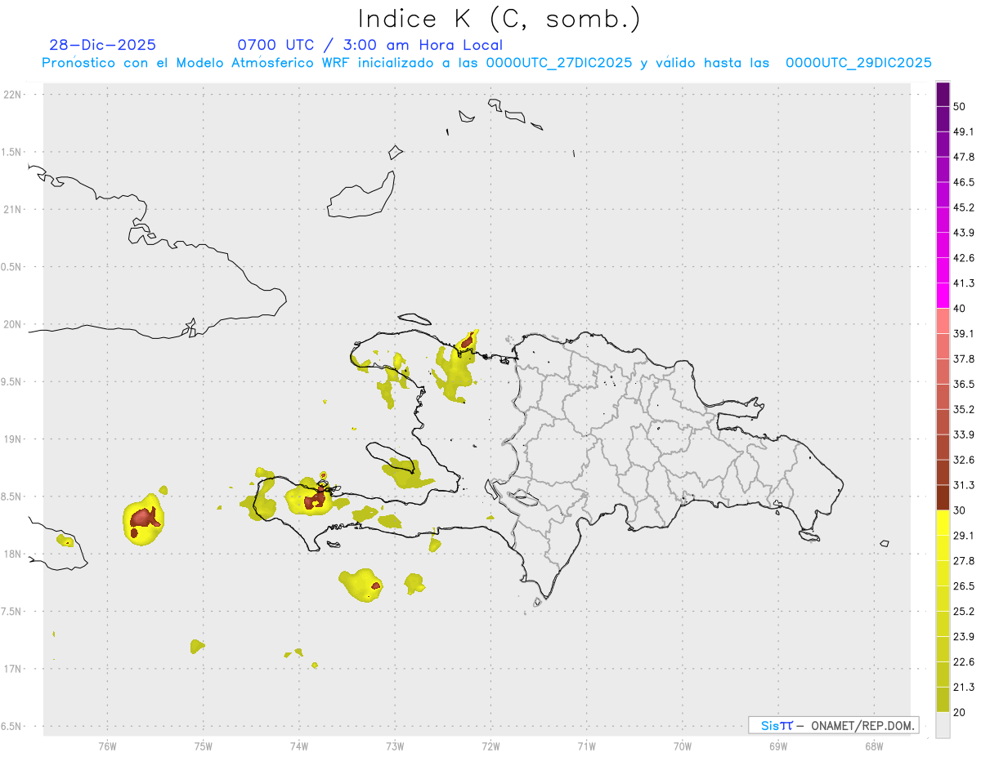Click the "73W" longitude label
This screenshot has height=757, width=981.
click(395, 746)
